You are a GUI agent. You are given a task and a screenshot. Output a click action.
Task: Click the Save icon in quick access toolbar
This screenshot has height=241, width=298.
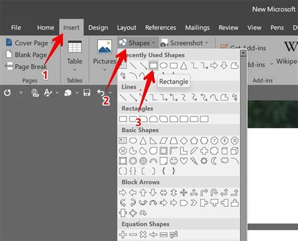(x=87, y=92)
